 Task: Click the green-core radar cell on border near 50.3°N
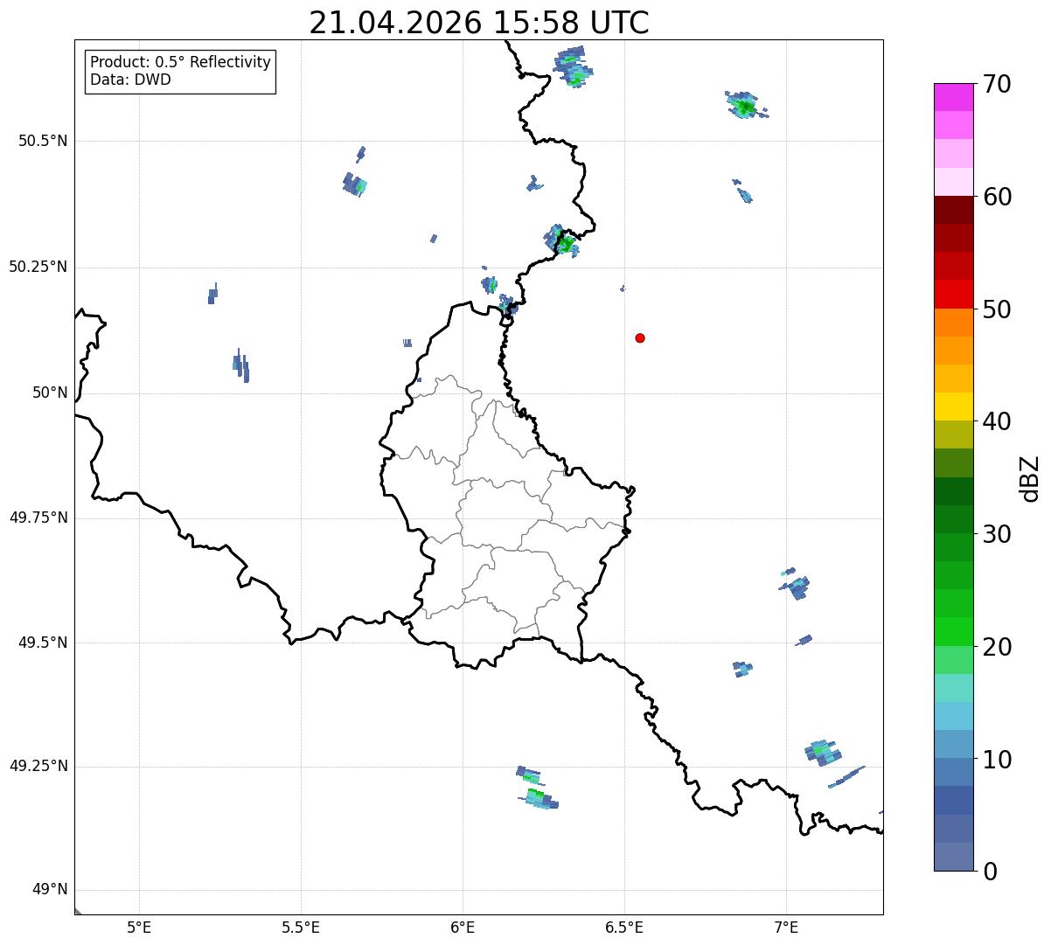click(x=560, y=240)
